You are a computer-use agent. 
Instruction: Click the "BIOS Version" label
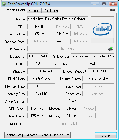(15, 49)
